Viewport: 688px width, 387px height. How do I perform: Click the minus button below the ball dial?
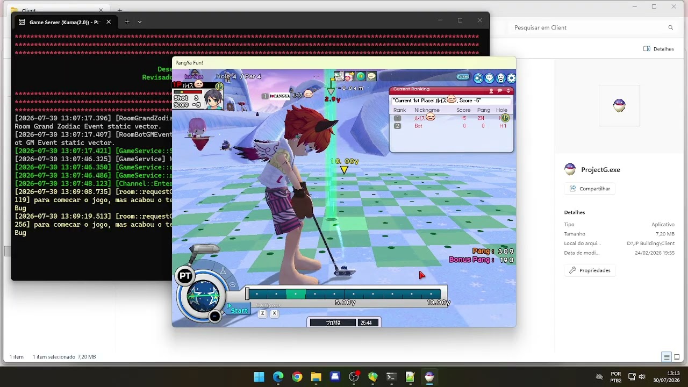(214, 316)
